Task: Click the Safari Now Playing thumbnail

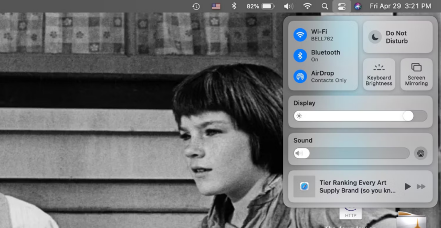Action: point(304,186)
